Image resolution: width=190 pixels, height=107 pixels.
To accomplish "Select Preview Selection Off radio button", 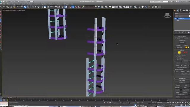I will [175, 71].
